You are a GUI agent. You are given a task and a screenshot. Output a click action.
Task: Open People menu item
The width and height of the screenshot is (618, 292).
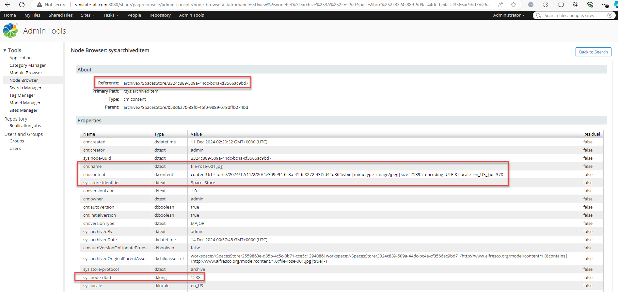(x=134, y=15)
